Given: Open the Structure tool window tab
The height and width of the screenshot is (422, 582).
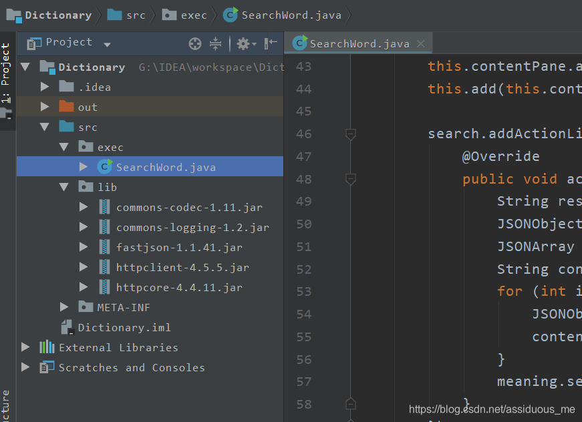Looking at the screenshot, I should (5, 406).
